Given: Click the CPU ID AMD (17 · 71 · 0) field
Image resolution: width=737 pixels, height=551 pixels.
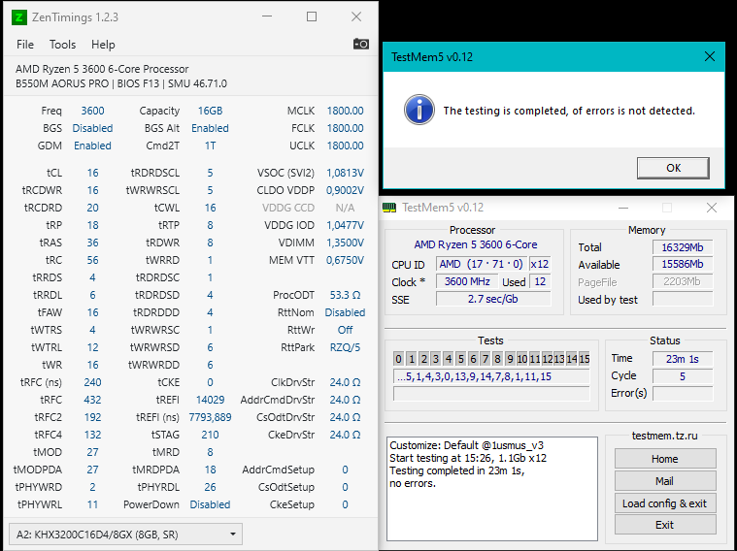Looking at the screenshot, I should tap(481, 264).
